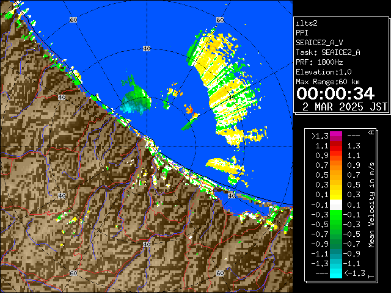The image size is (391, 293).
Task: Click the '>1.3' top legend value
Action: (x=320, y=136)
